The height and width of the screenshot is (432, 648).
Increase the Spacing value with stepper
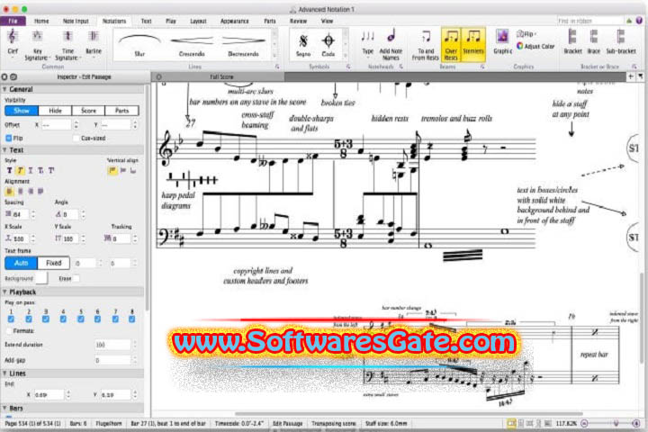click(x=33, y=212)
